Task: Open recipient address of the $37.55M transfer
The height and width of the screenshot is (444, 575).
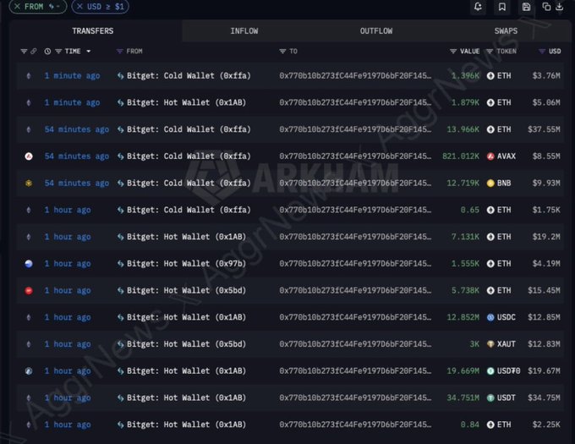Action: tap(355, 129)
